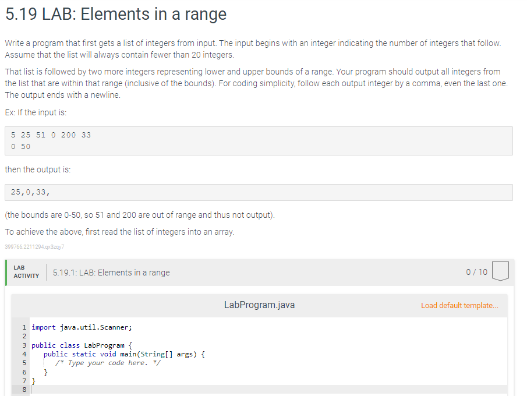Click line number 2 in the editor gutter
Image resolution: width=527 pixels, height=396 pixels.
click(24, 336)
